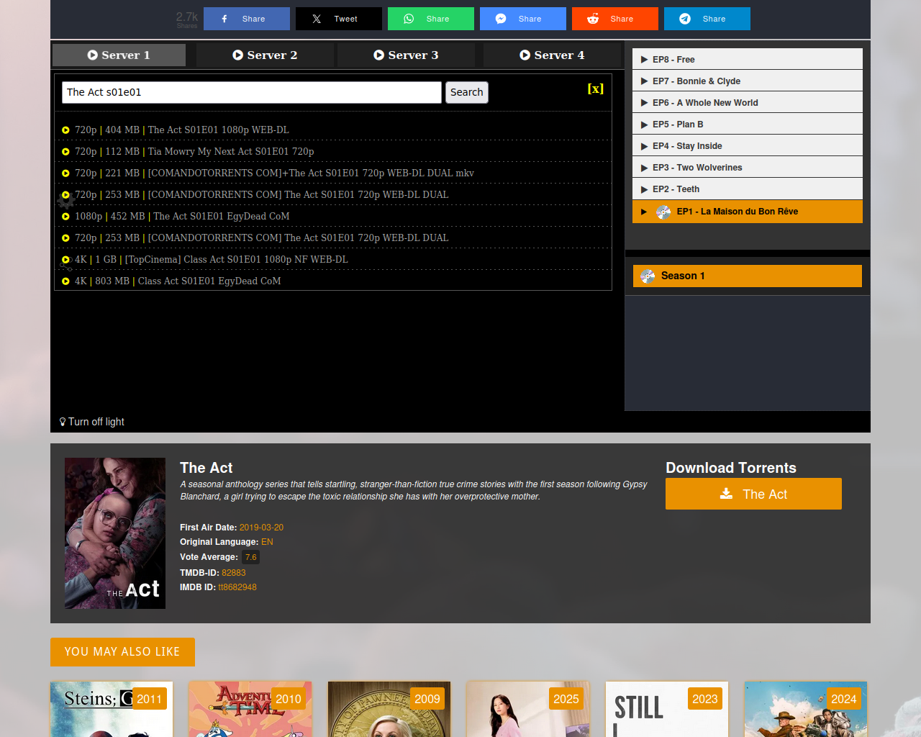The width and height of the screenshot is (921, 737).
Task: Switch to Server 4 tab
Action: coord(552,55)
